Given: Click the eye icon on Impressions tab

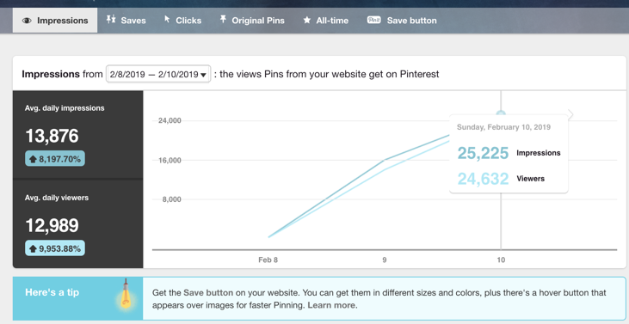Looking at the screenshot, I should coord(27,21).
